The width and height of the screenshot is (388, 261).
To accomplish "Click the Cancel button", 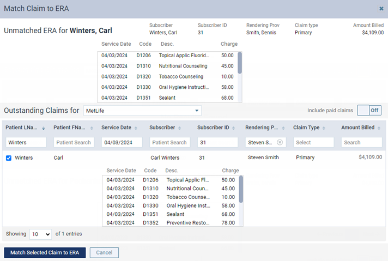I will (104, 253).
